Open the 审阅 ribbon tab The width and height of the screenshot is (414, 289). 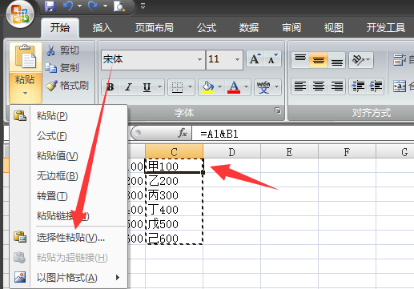pos(291,27)
